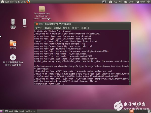Open the 位置 (Places) menu

click(17, 2)
